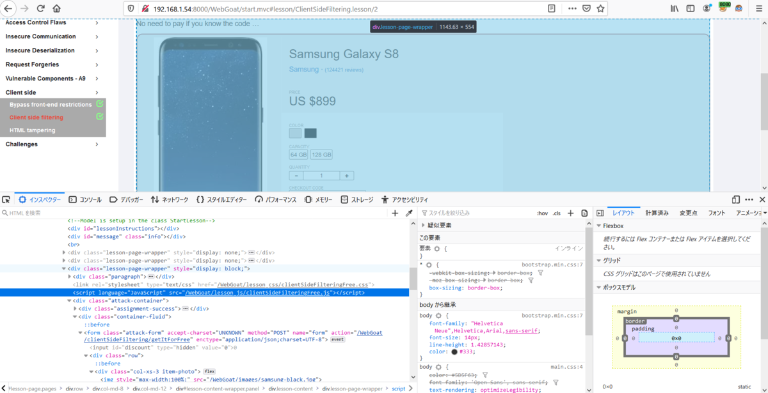This screenshot has height=393, width=768.
Task: Save page to Pocket
Action: click(586, 9)
